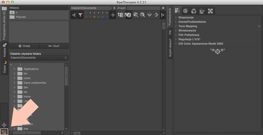Viewport: 263px width, 135px height.
Task: Switch to the Kolejka tab
Action: 5,50
